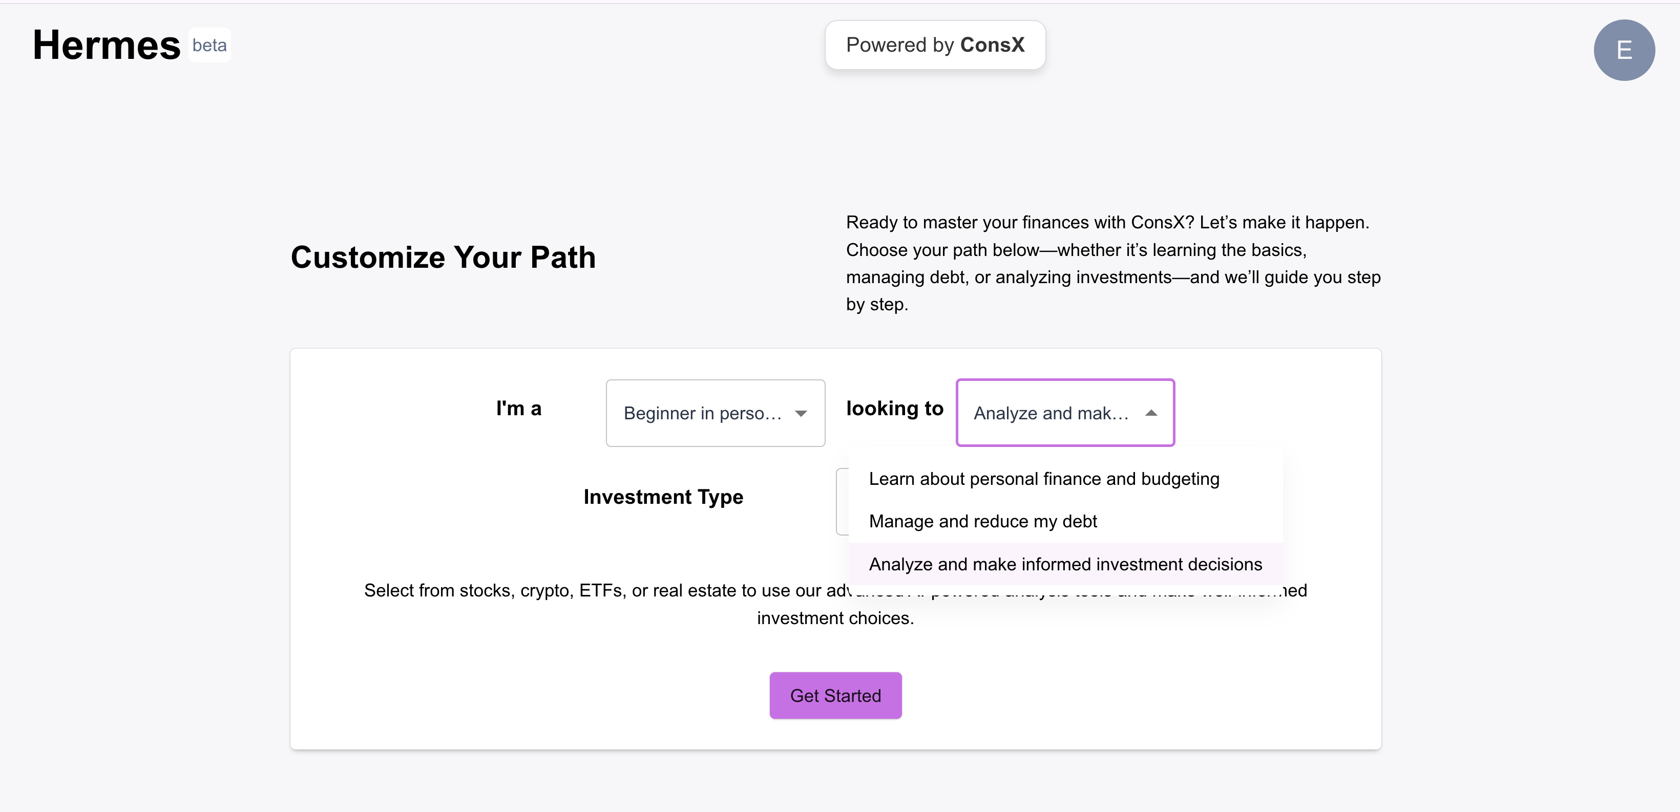Image resolution: width=1680 pixels, height=812 pixels.
Task: Click the 'looking to' label
Action: [x=894, y=409]
